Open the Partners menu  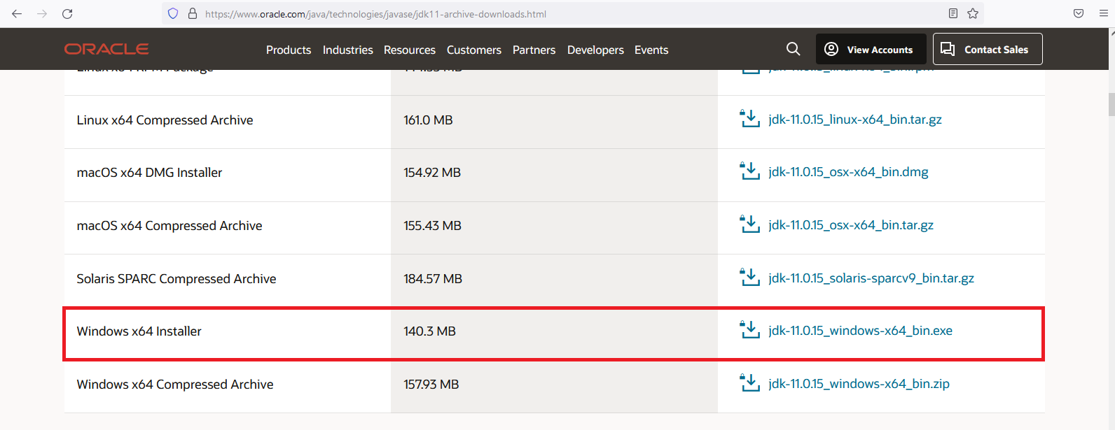tap(534, 50)
